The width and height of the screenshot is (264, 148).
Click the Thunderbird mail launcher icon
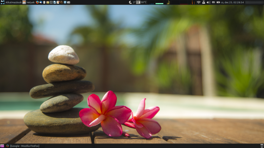(x=41, y=2)
